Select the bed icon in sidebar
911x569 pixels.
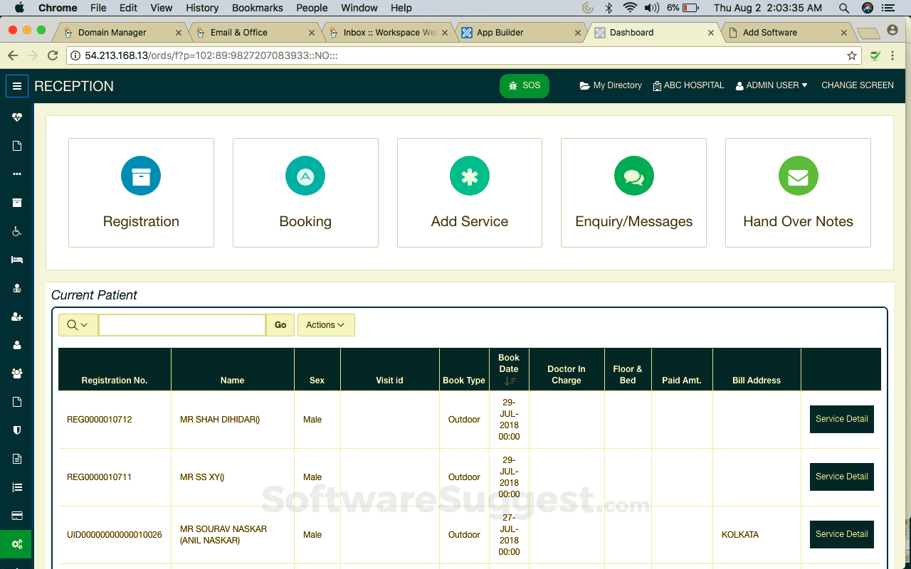17,260
